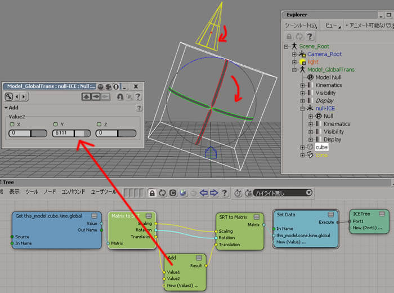
Task: Expand the cube item in Explorer
Action: (x=302, y=147)
